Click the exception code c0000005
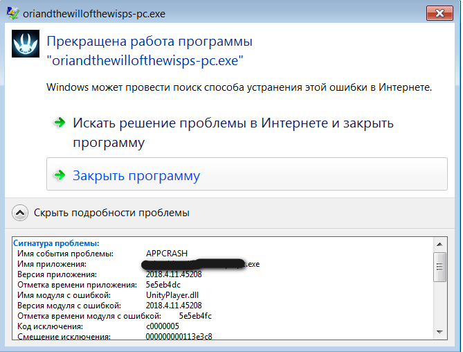The image size is (463, 352). tap(163, 326)
